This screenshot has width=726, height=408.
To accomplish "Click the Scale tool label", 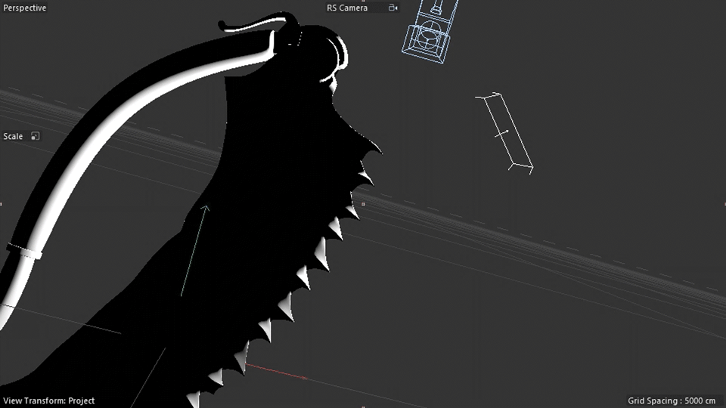I will coord(13,137).
